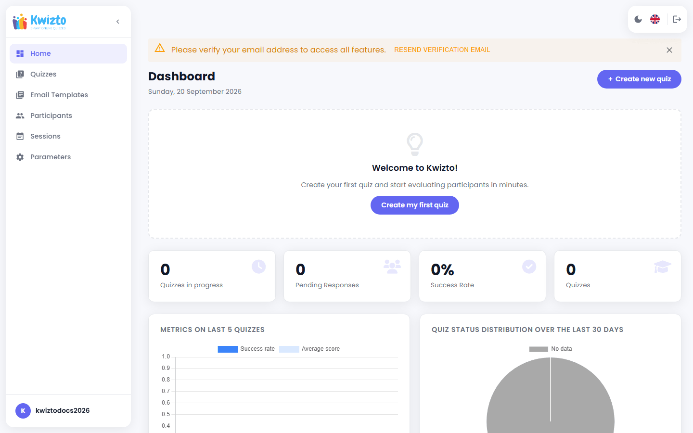Open the Sessions page
The image size is (693, 433).
tap(68, 136)
